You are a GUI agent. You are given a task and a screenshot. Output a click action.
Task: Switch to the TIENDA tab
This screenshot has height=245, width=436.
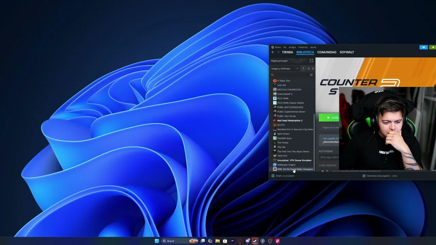pyautogui.click(x=287, y=52)
